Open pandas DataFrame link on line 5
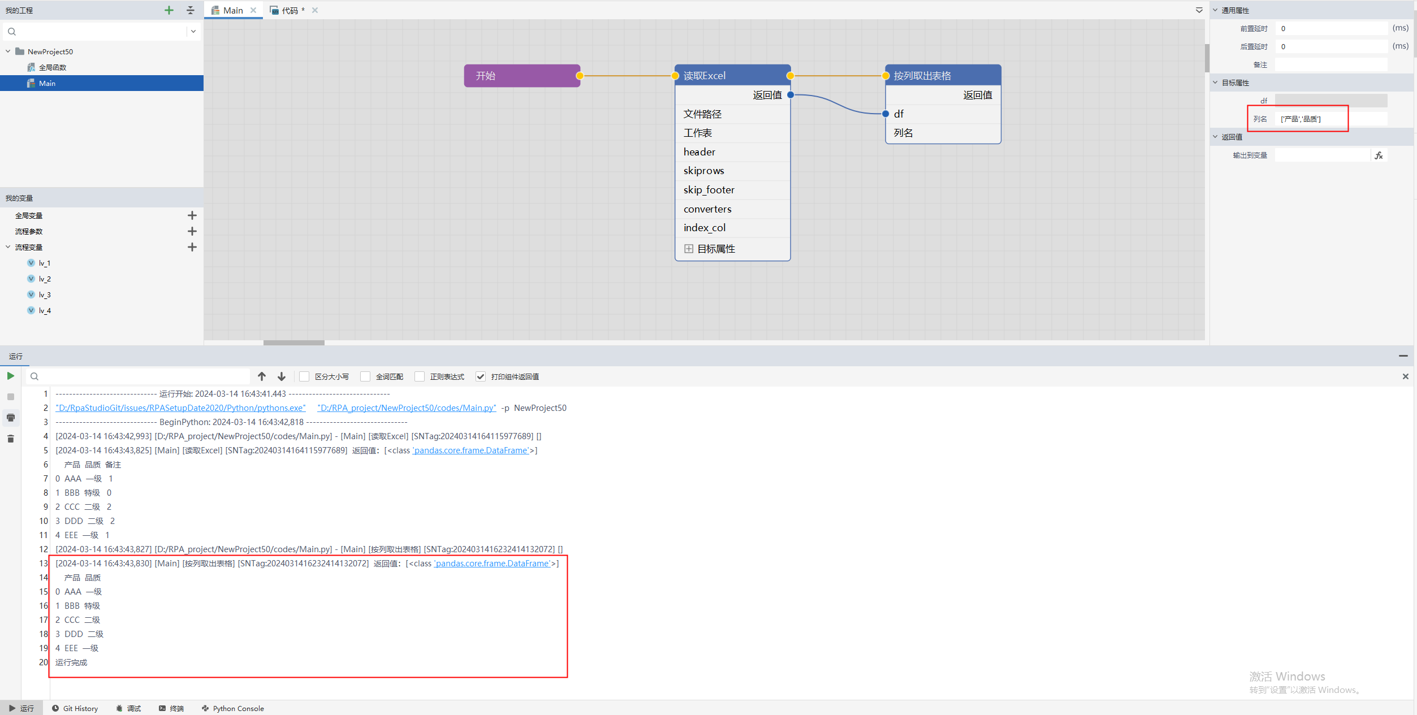Image resolution: width=1417 pixels, height=715 pixels. [471, 450]
